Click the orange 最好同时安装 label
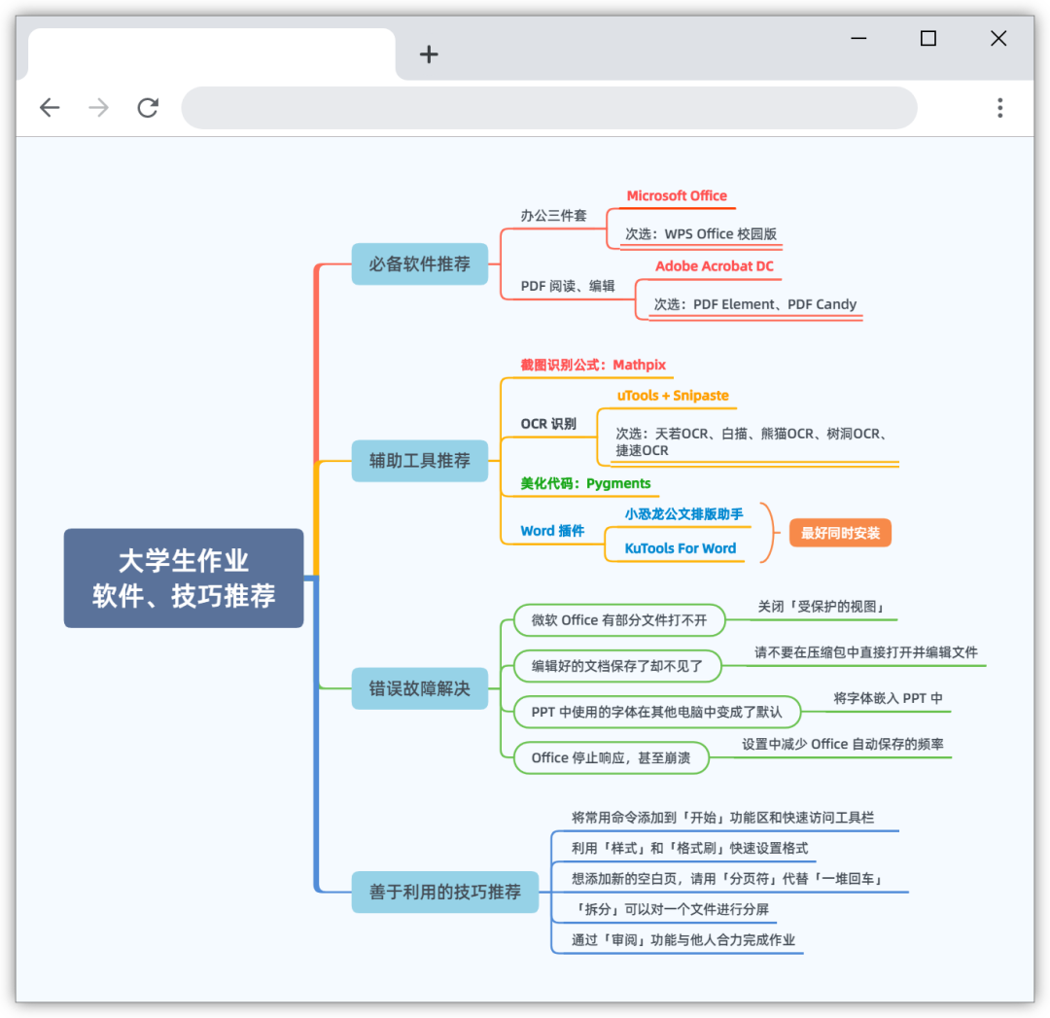1050x1018 pixels. coord(840,533)
